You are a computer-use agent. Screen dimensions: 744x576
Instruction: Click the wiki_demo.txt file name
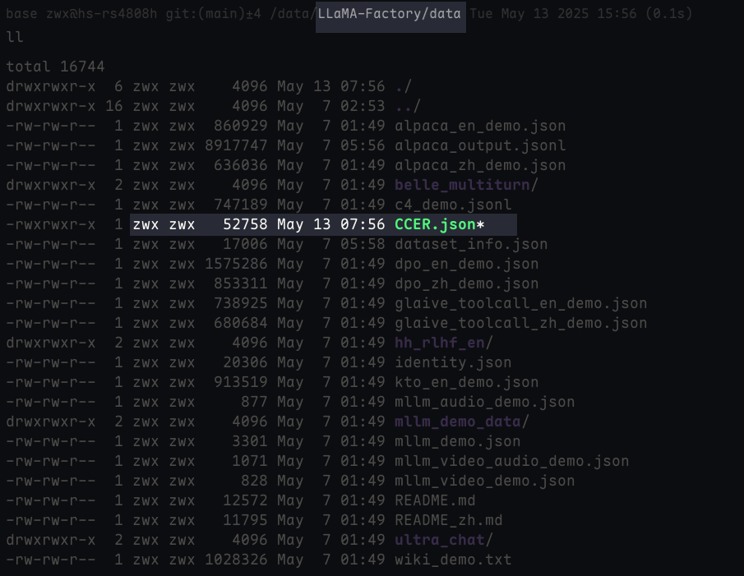[x=453, y=560]
